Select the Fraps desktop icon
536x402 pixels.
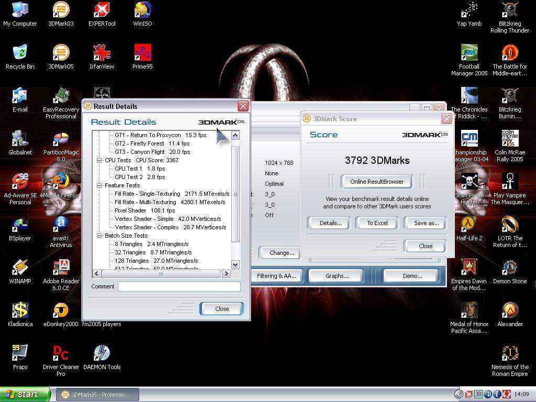pyautogui.click(x=20, y=354)
